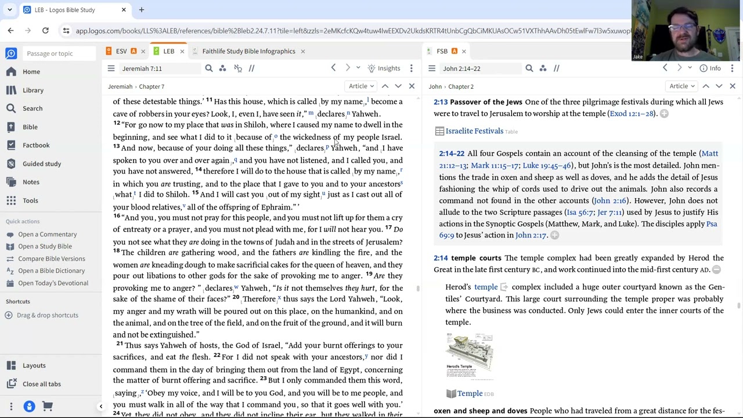Image resolution: width=743 pixels, height=418 pixels.
Task: Go to the next article in the FSB panel
Action: (719, 87)
